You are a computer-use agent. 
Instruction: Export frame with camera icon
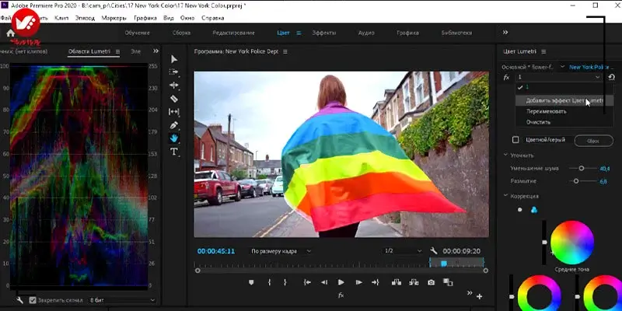[x=432, y=282]
